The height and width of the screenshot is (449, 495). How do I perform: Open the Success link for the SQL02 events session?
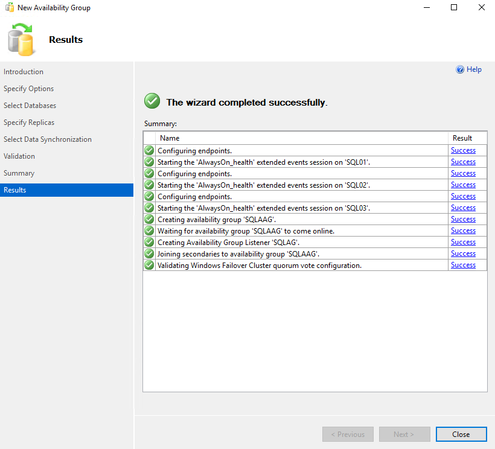pyautogui.click(x=463, y=185)
